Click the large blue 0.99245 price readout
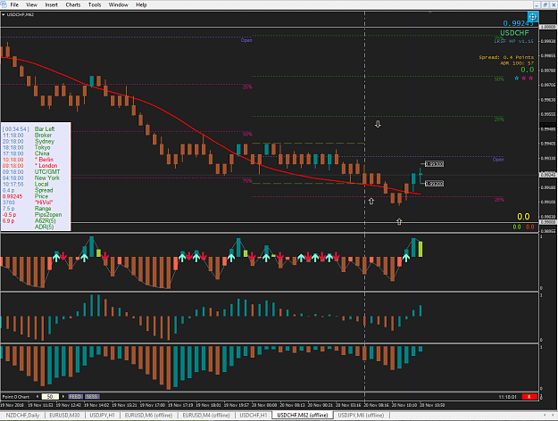558x421 pixels. [518, 23]
